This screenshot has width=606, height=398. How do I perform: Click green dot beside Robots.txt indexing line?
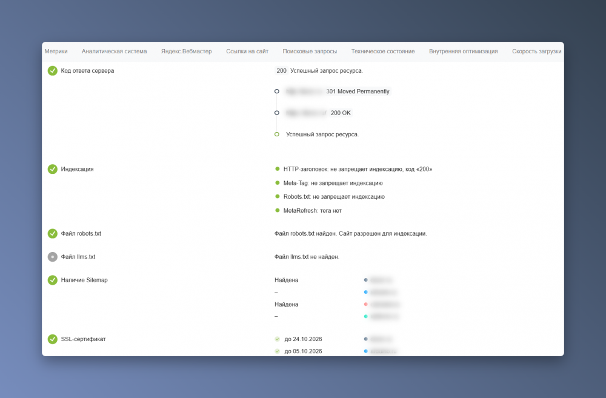277,196
